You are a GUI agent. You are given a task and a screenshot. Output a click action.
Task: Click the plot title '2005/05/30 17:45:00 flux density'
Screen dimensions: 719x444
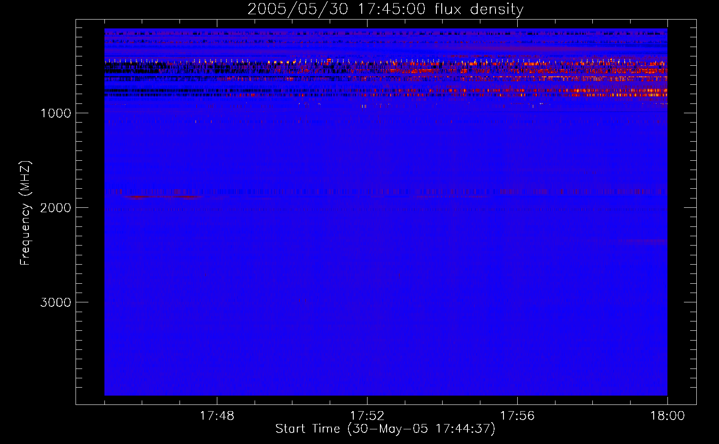pos(385,9)
